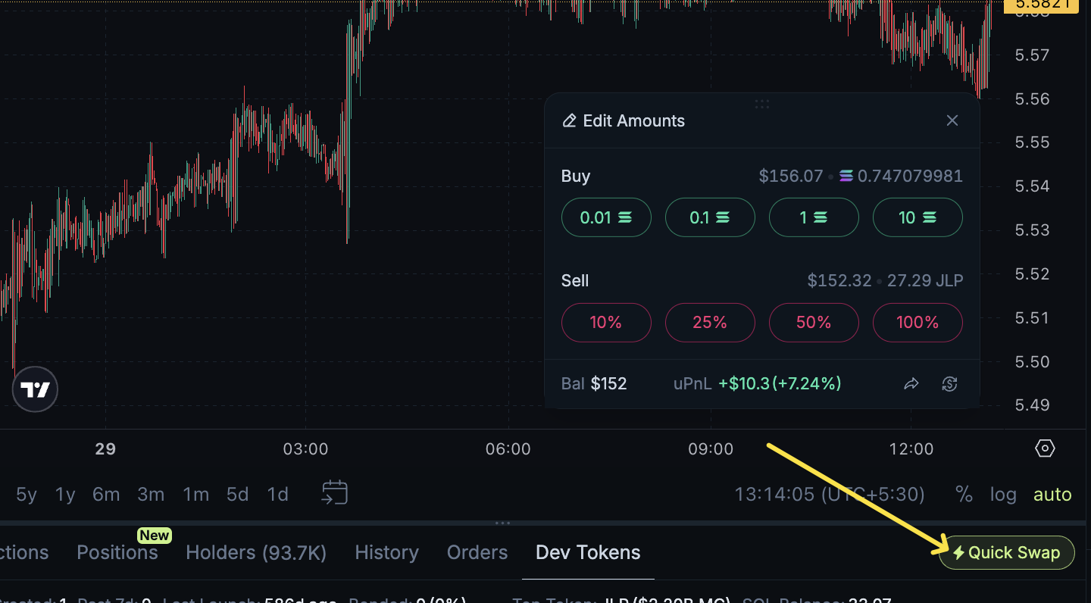Click the go-to-date calendar icon
The image size is (1091, 603).
pos(333,493)
